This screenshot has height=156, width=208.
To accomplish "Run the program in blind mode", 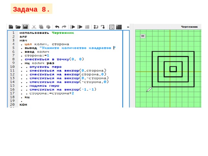I will click(80, 27).
